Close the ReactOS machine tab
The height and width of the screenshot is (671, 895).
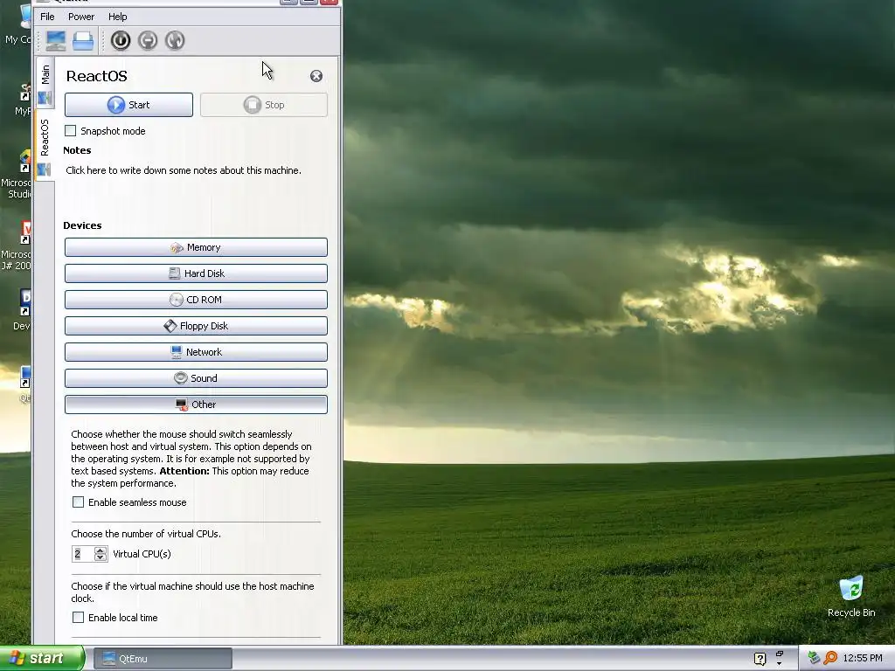(316, 76)
